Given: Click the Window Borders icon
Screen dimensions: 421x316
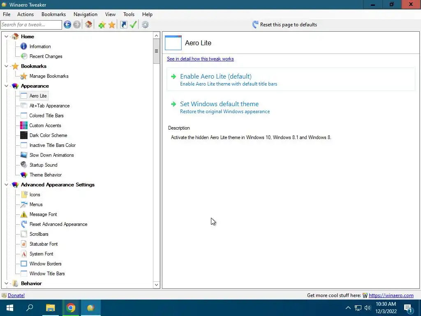Looking at the screenshot, I should click(23, 264).
